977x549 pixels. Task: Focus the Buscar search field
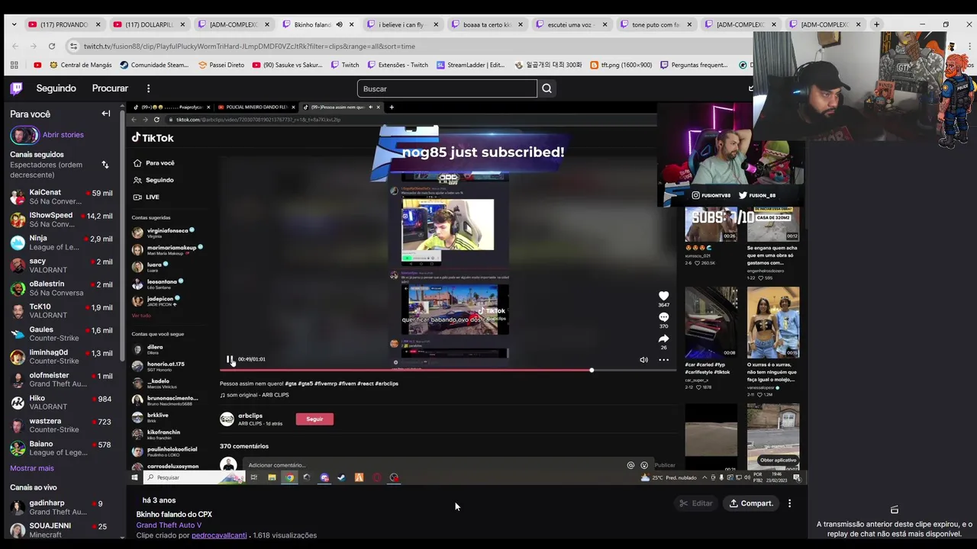[x=447, y=88]
